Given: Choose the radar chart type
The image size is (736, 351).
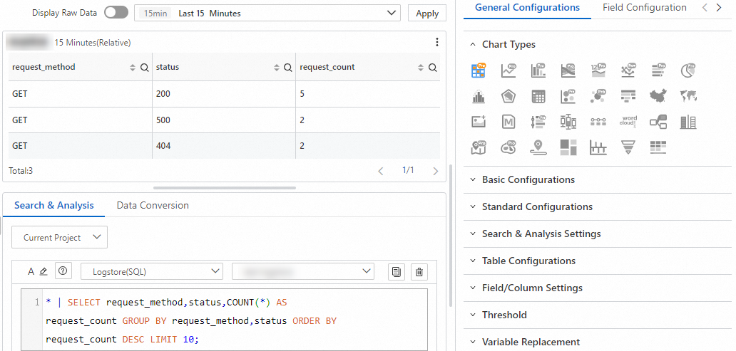Looking at the screenshot, I should coord(508,96).
